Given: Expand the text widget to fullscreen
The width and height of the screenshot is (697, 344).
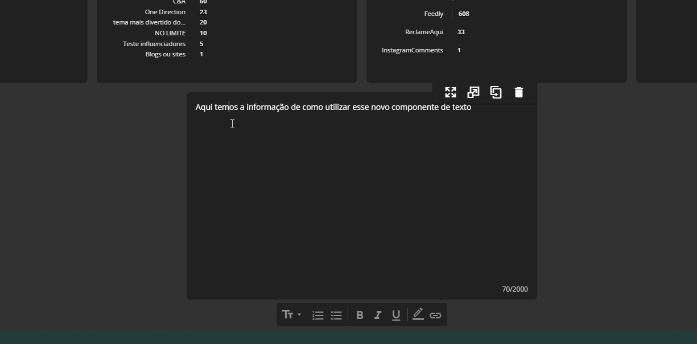Looking at the screenshot, I should (x=451, y=92).
